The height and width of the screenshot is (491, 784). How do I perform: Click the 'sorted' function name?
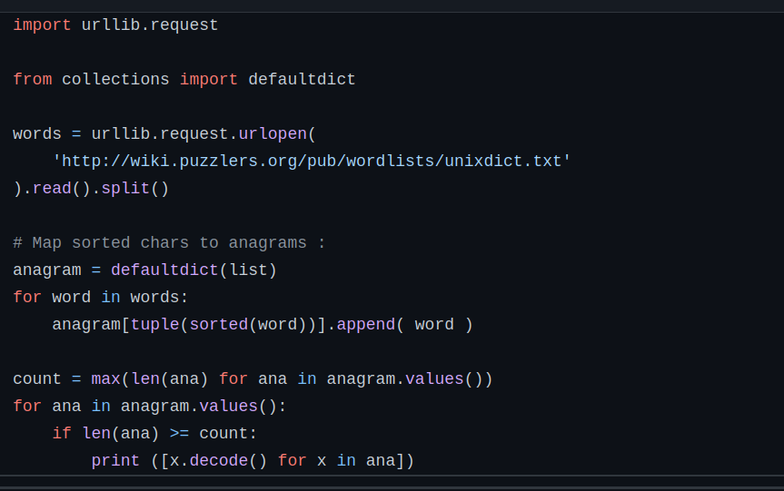click(x=218, y=325)
